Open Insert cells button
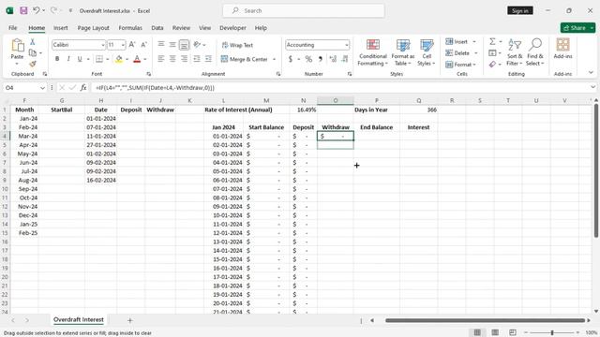 click(460, 41)
